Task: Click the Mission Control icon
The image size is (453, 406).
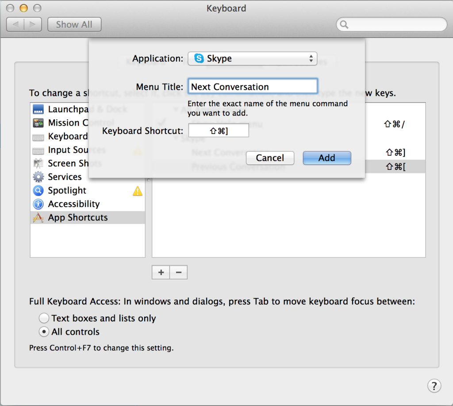Action: coord(38,123)
